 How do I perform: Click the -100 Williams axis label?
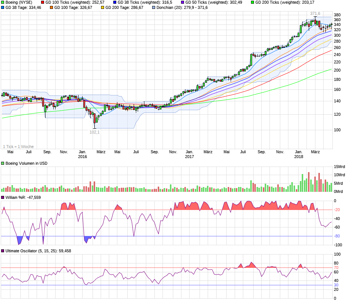338,245
